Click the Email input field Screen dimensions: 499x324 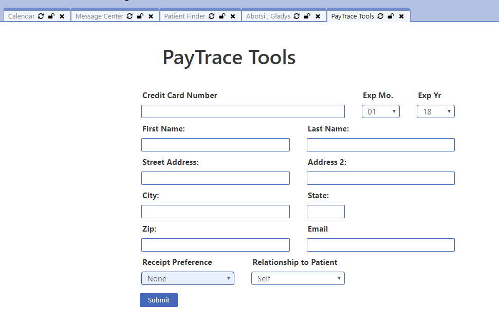coord(381,245)
